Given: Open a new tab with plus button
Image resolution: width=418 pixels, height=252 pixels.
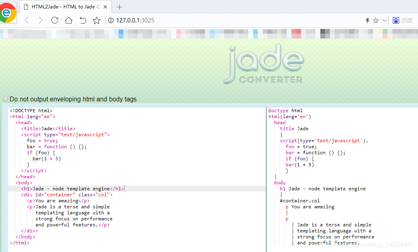Looking at the screenshot, I should pos(119,7).
